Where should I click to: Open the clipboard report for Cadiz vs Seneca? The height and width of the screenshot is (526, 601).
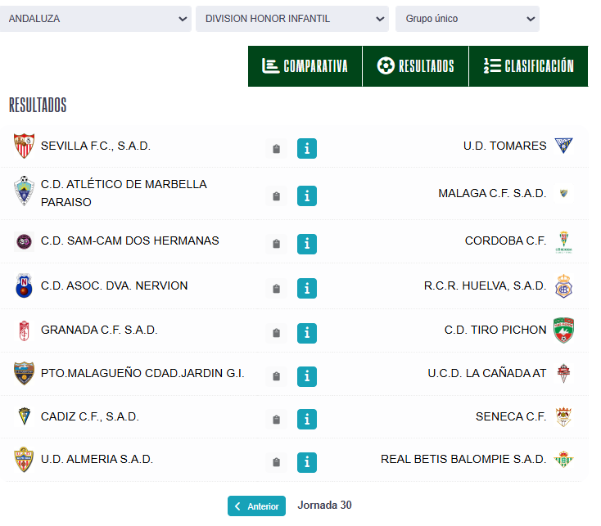pyautogui.click(x=276, y=420)
